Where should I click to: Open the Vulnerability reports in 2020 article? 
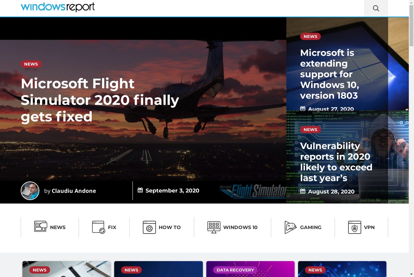point(336,162)
